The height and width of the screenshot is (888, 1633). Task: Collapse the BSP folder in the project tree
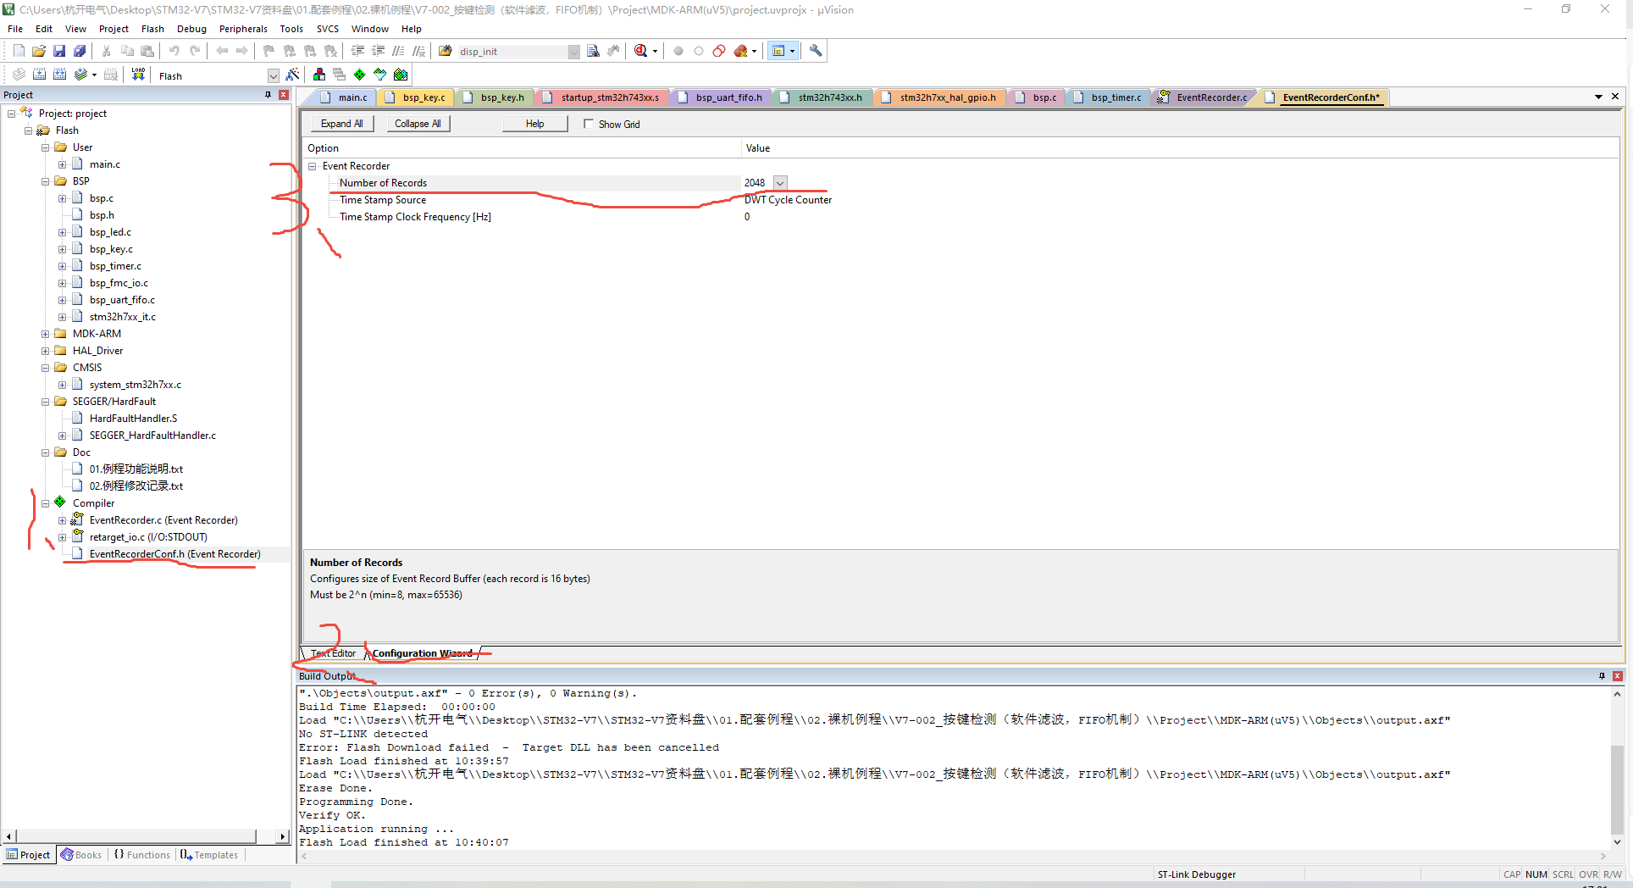pos(45,180)
